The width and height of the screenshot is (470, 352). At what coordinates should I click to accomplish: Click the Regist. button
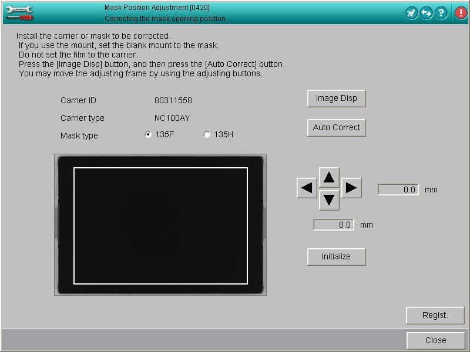tap(435, 315)
